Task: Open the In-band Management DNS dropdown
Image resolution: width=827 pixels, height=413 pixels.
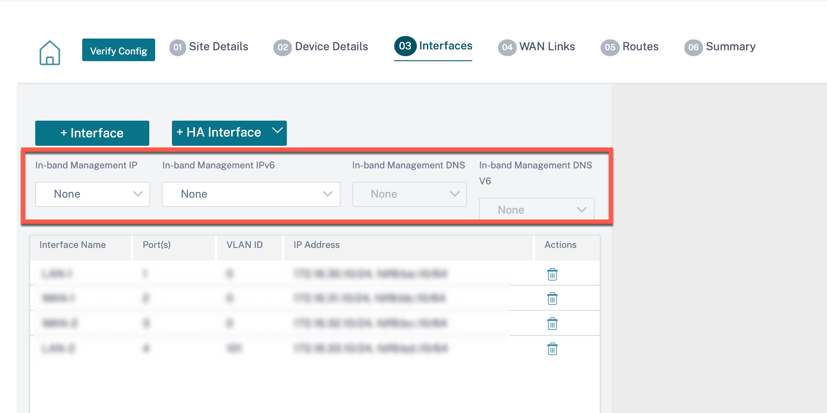Action: pyautogui.click(x=410, y=194)
